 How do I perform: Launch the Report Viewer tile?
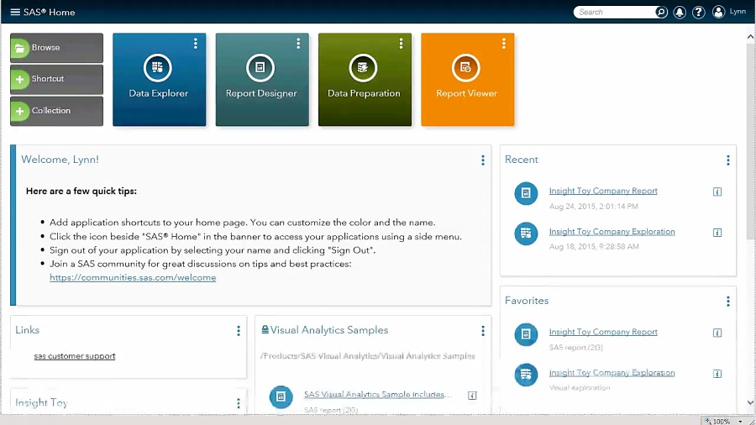pyautogui.click(x=467, y=80)
